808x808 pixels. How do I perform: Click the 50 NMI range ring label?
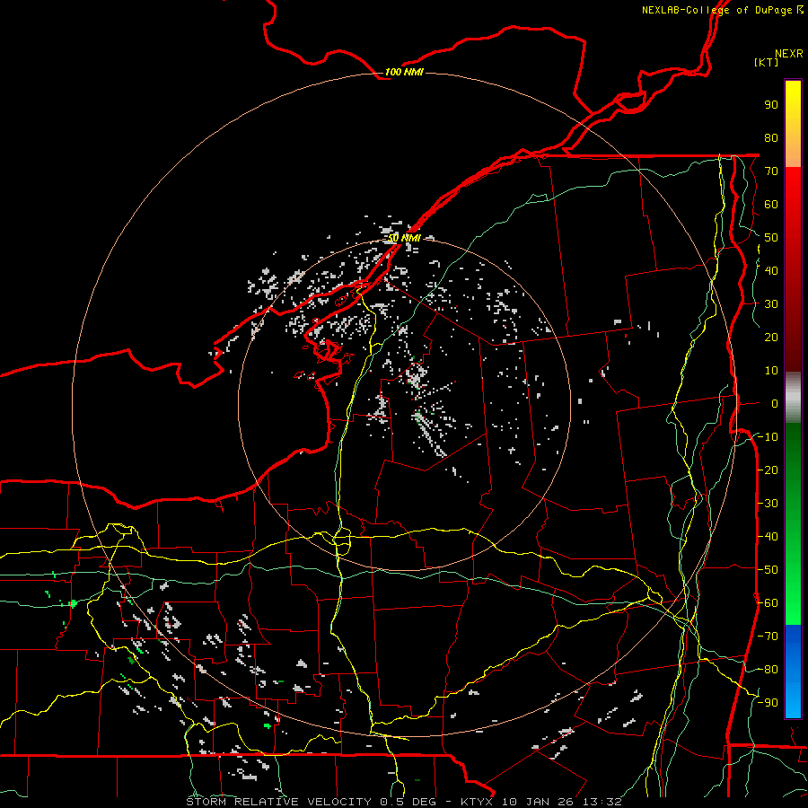pos(404,238)
